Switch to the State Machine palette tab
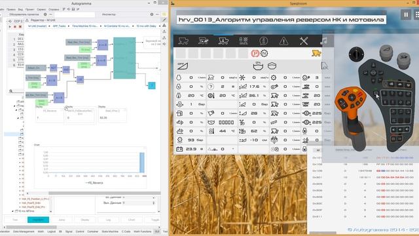This screenshot has height=236, width=419. point(110,231)
